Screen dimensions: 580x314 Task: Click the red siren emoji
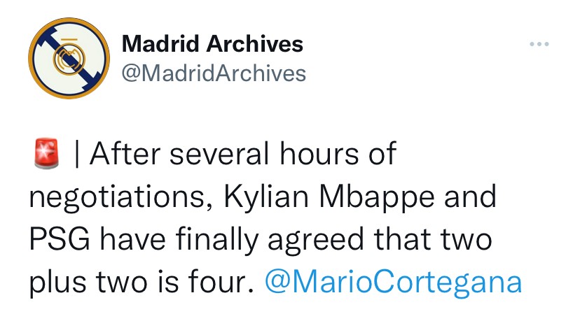44,155
